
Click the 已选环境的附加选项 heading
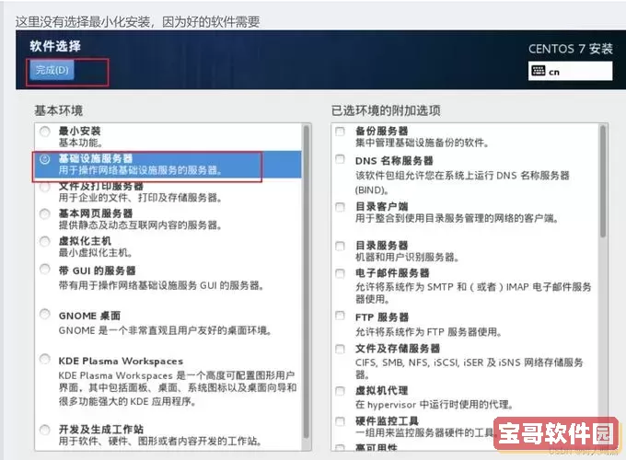tap(386, 110)
